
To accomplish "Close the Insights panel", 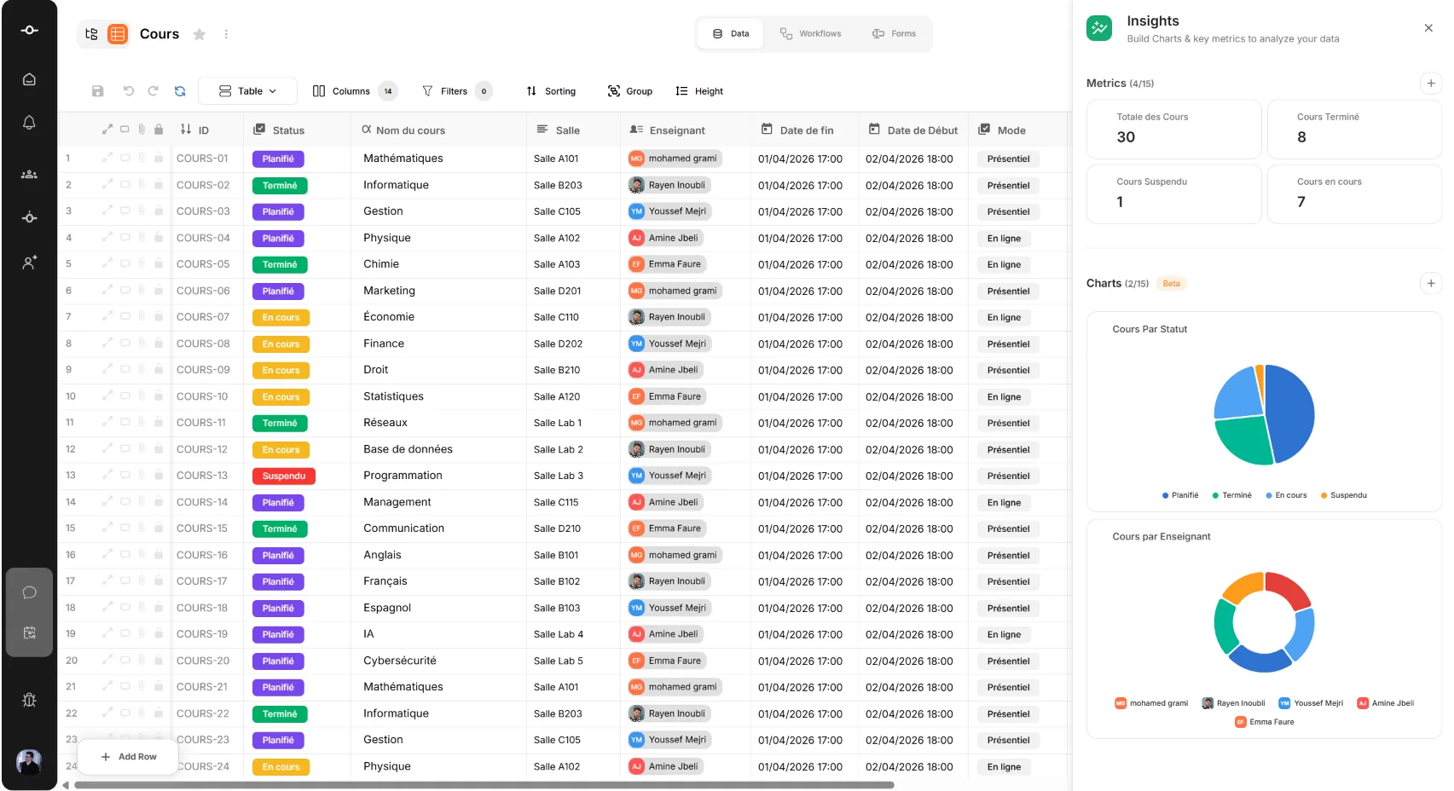I will 1428,28.
